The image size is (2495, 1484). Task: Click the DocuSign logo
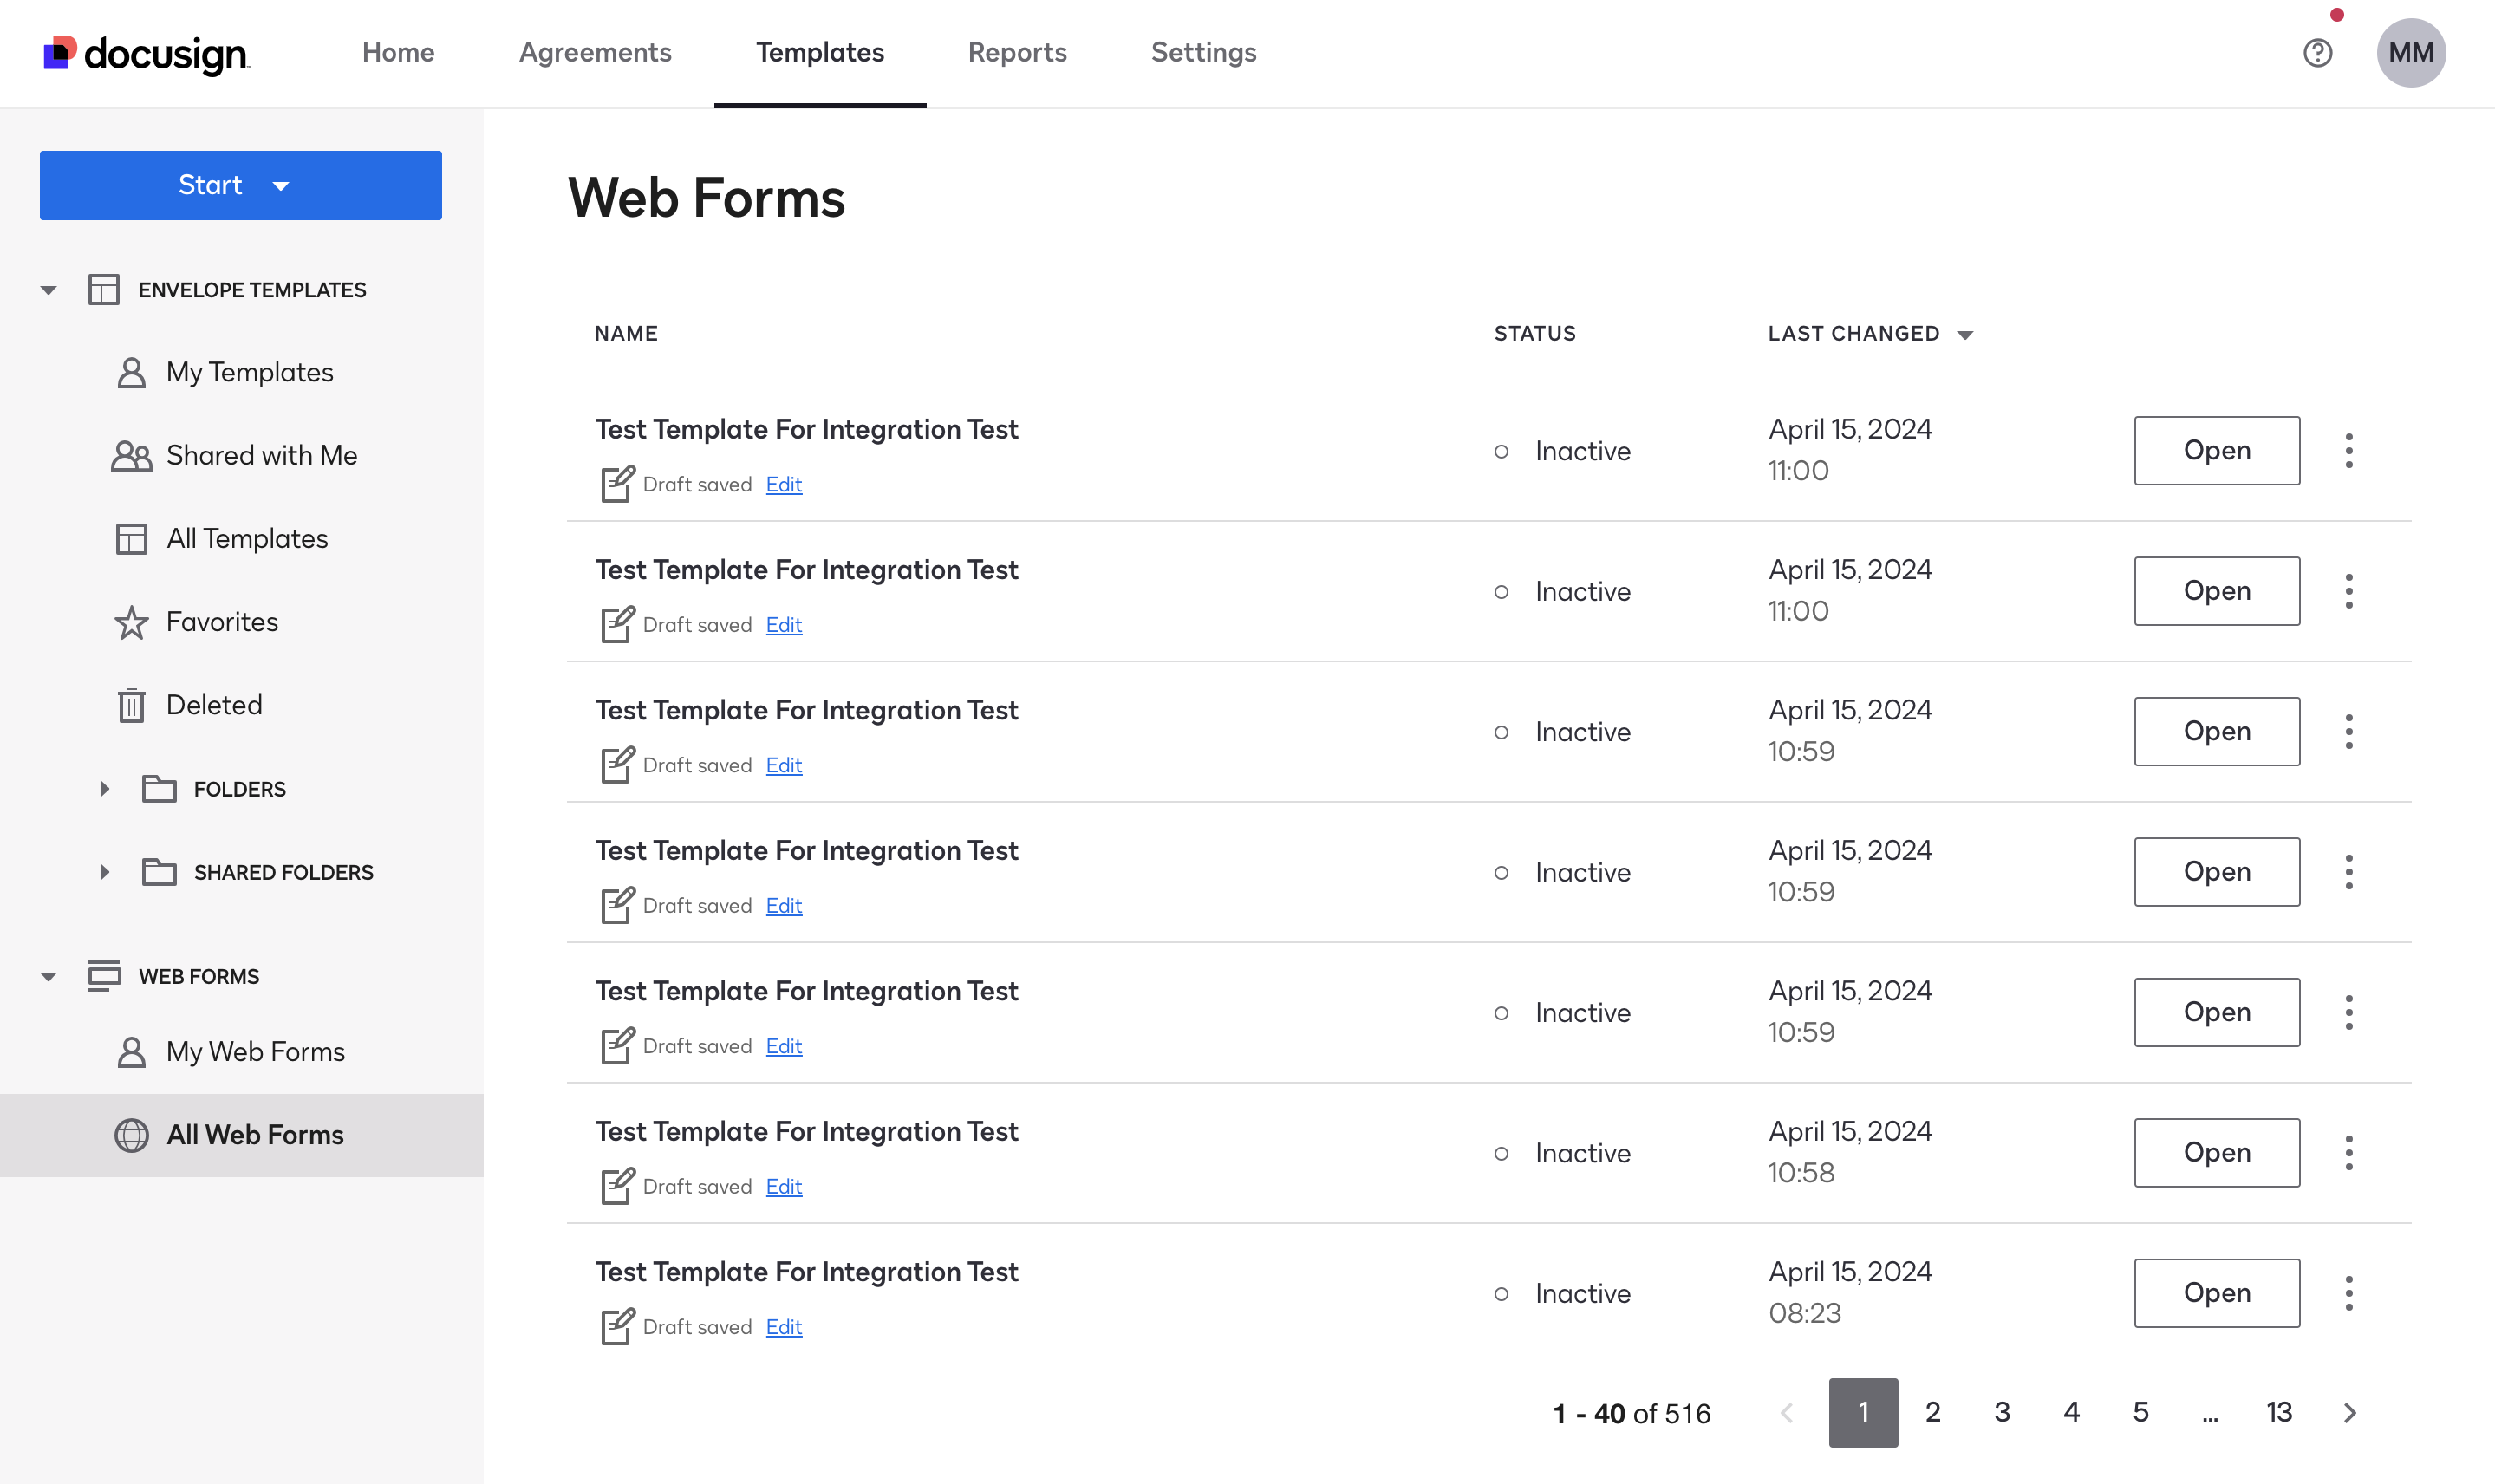(x=146, y=53)
